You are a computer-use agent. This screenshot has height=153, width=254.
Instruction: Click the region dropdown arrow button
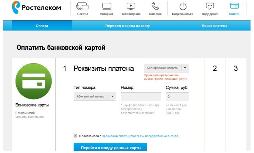[x=185, y=68]
